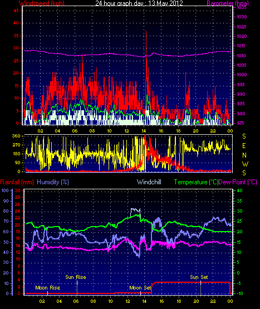The height and width of the screenshot is (309, 260).
Task: Click the Sun Rise marker label
Action: 76,277
